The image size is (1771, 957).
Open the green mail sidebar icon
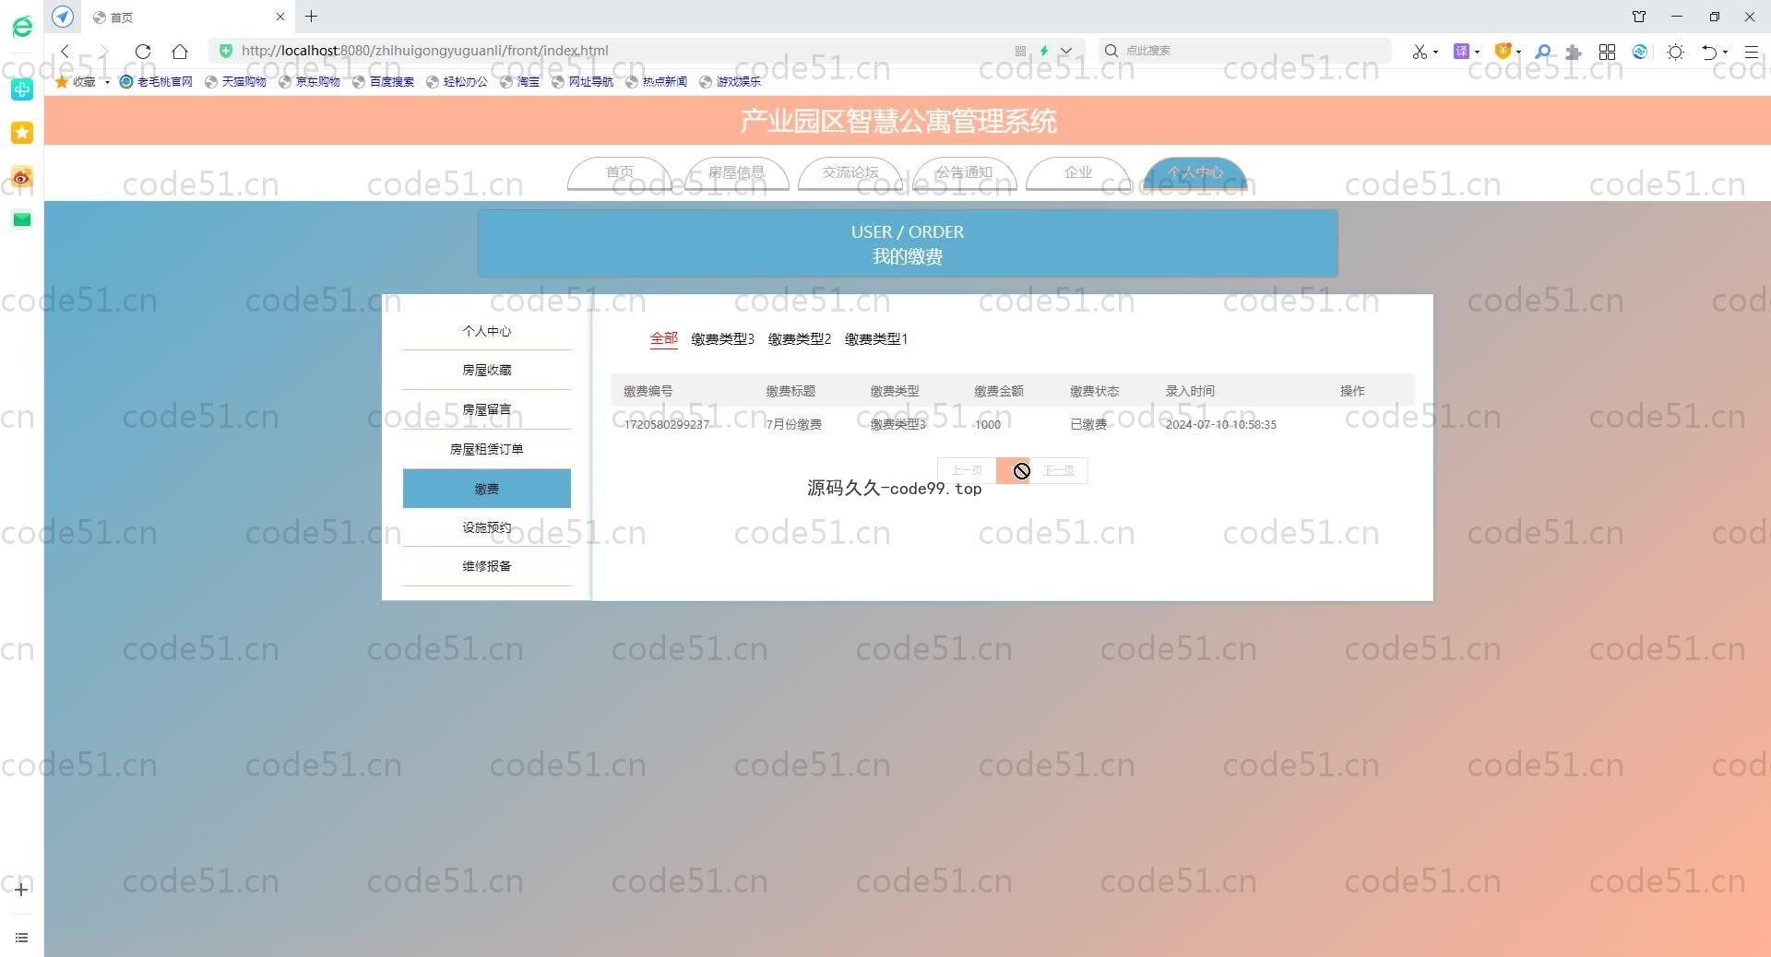(x=22, y=219)
